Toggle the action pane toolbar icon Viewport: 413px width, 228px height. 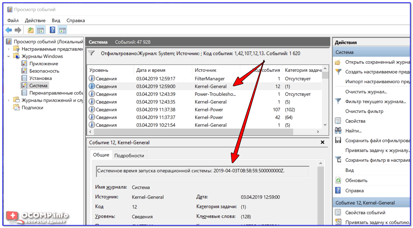62,30
